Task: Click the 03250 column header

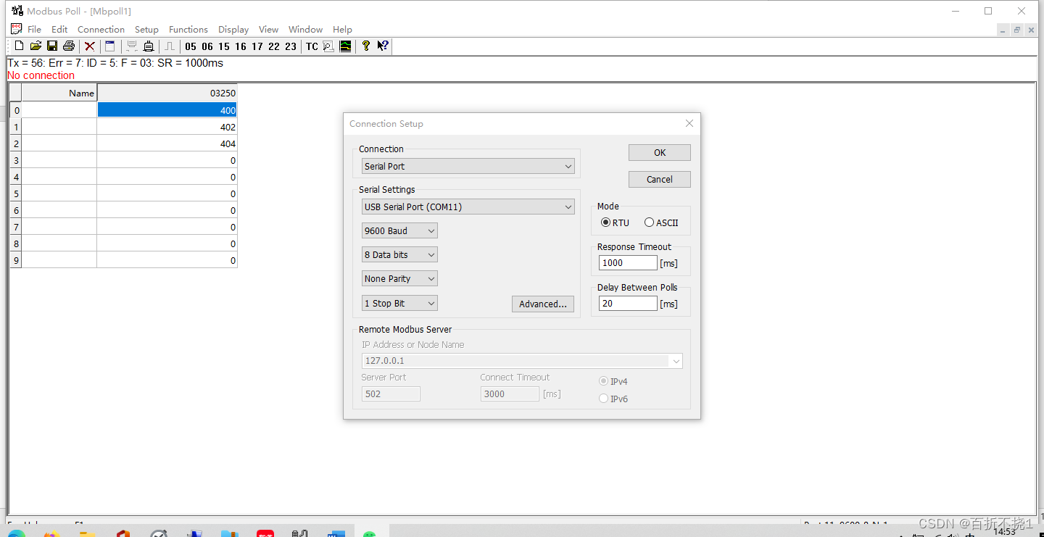Action: [x=167, y=93]
